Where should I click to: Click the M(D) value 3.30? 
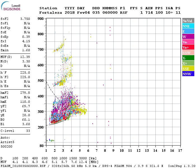click(x=26, y=61)
